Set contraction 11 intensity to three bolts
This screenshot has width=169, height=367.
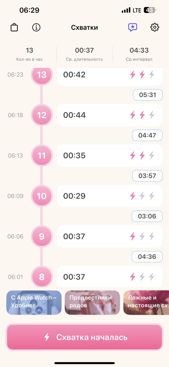[x=152, y=155]
